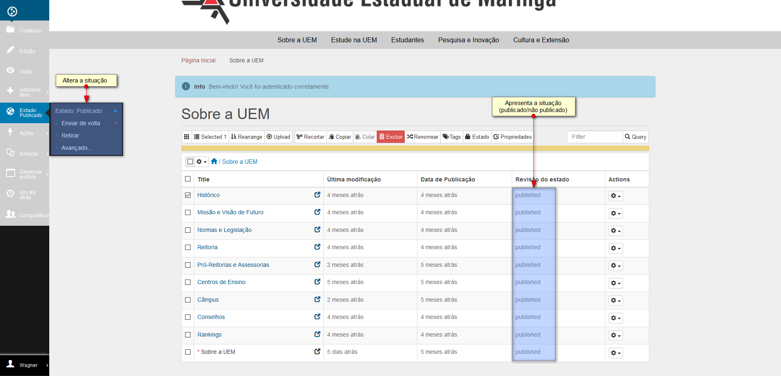Open the Centros de Ensino link
The height and width of the screenshot is (376, 781).
(x=221, y=282)
